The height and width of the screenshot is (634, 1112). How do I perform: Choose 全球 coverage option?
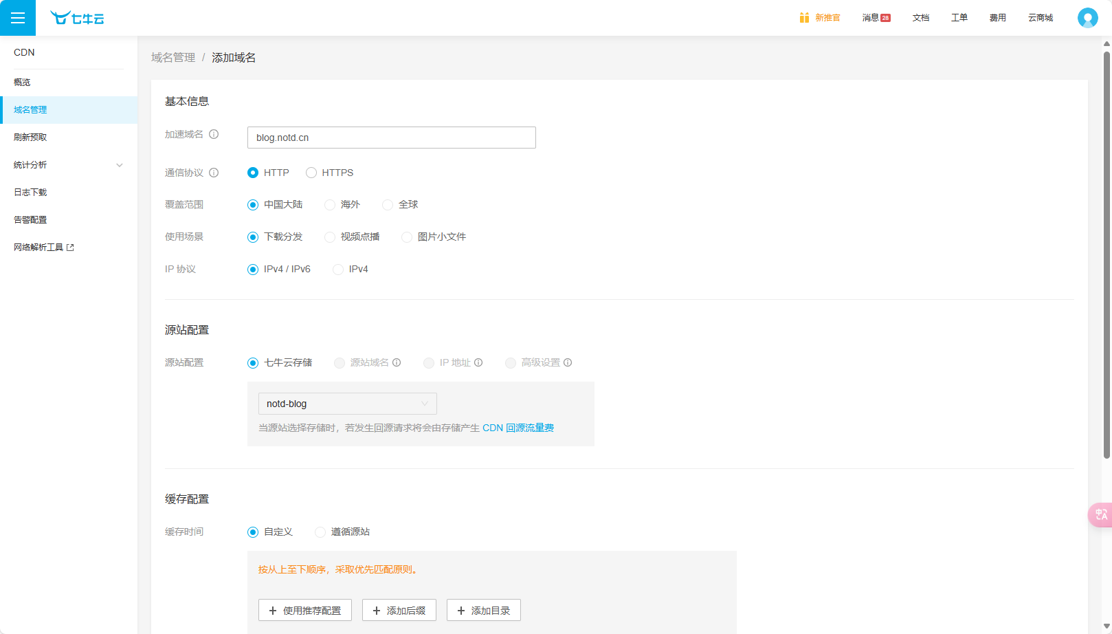pyautogui.click(x=388, y=205)
